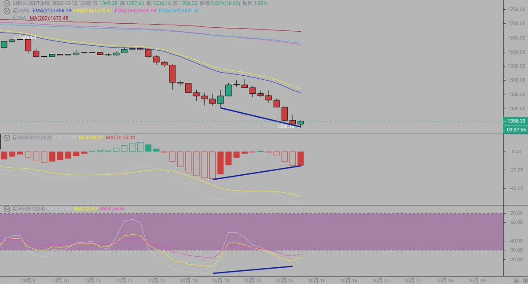This screenshot has height=284, width=528.
Task: Set an alert with the MACD bell icon
Action: [15, 138]
